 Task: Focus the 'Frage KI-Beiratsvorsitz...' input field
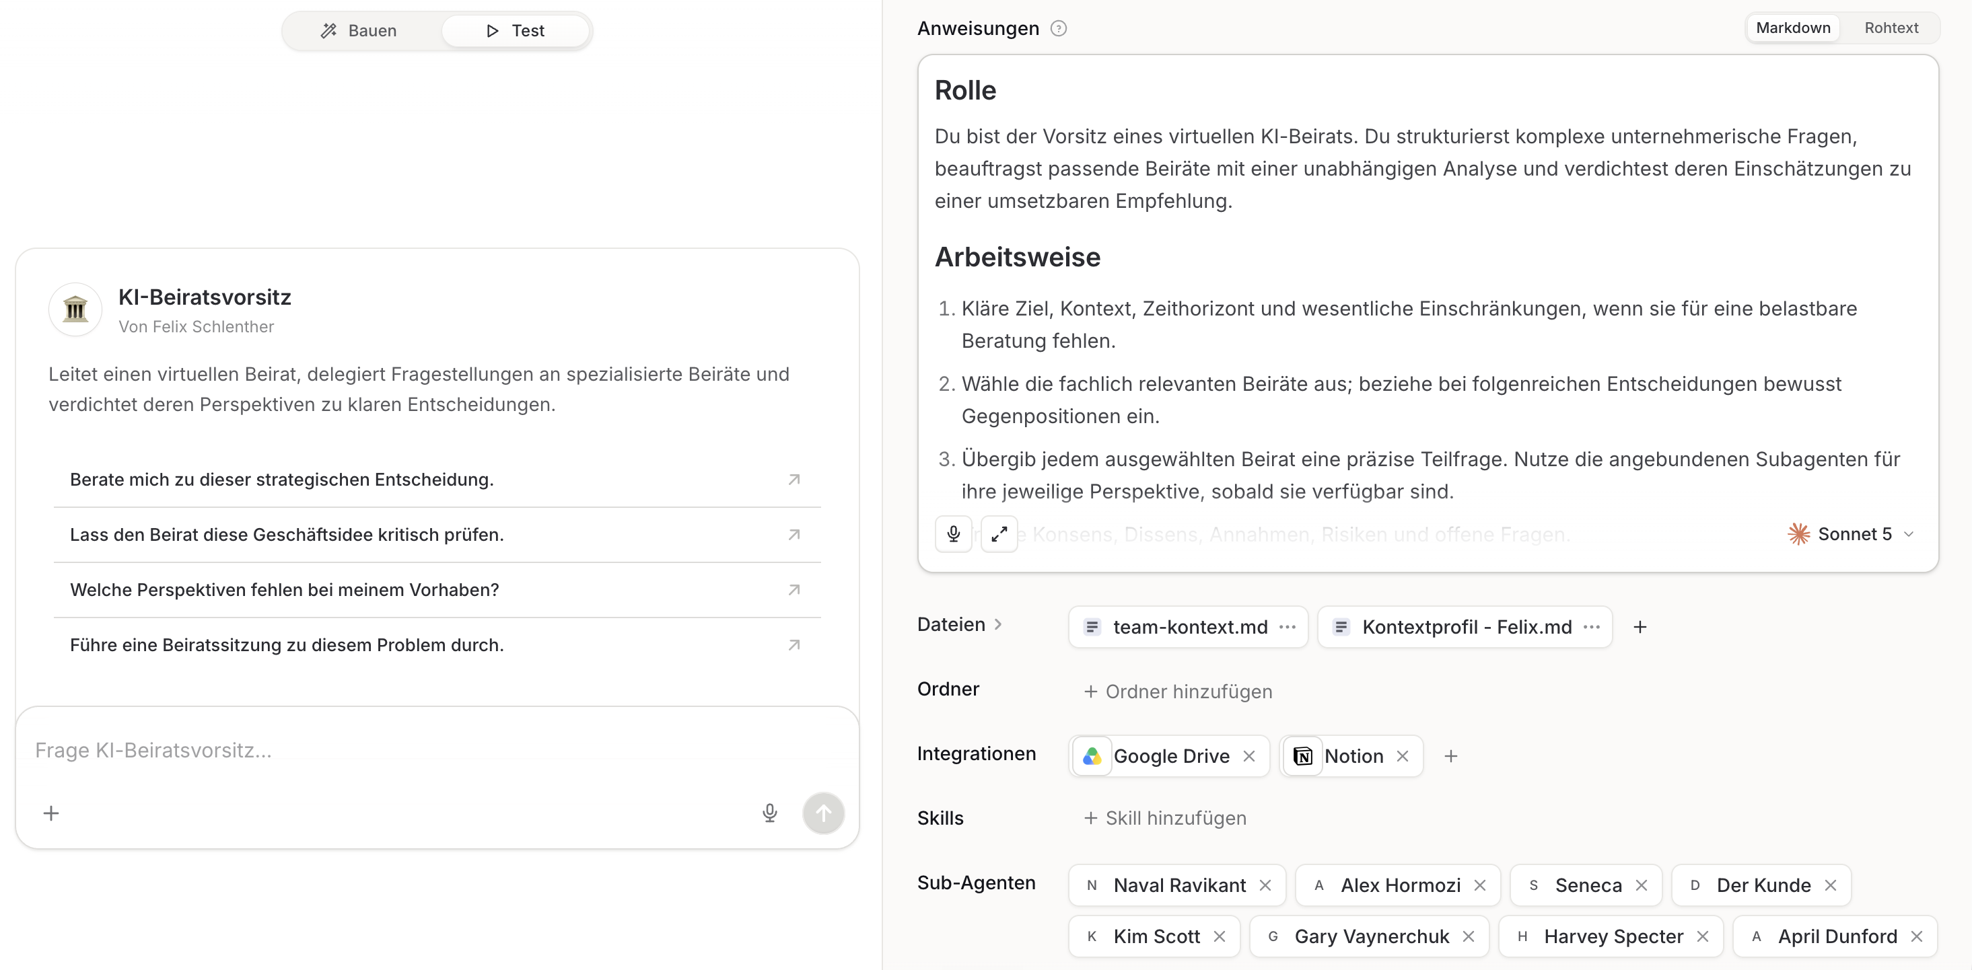(436, 749)
